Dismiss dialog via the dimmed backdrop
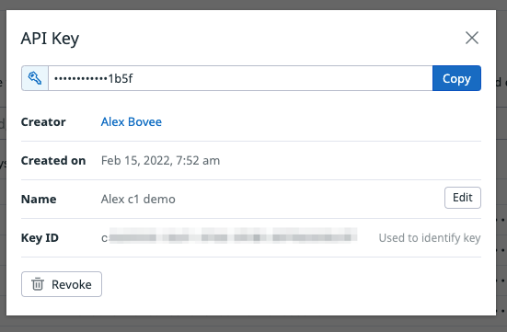Screen dimensions: 507x332 254,325
